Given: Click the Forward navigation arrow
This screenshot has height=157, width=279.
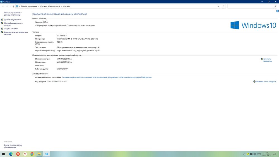Looking at the screenshot, I should click(x=7, y=6).
